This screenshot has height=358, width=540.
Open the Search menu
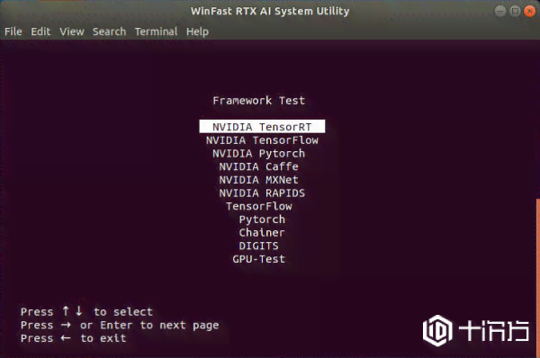pos(109,31)
